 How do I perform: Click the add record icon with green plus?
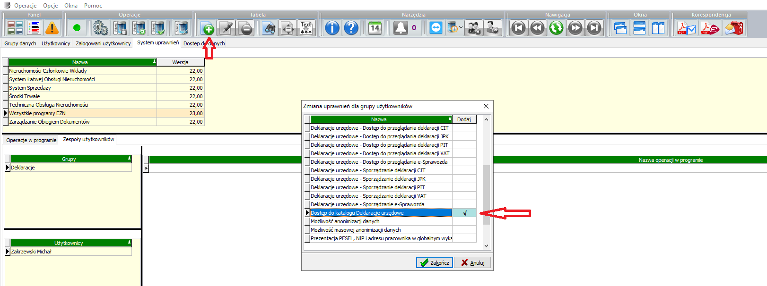tap(207, 28)
